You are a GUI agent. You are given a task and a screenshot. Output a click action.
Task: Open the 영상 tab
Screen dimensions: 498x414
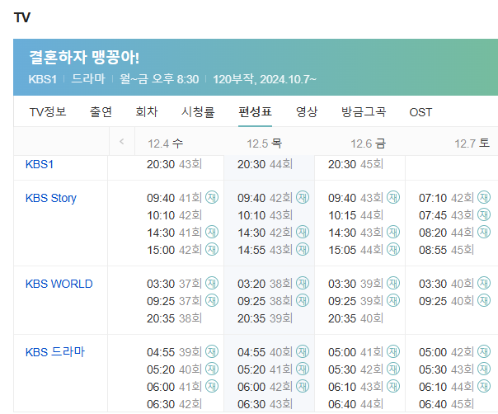pos(307,112)
